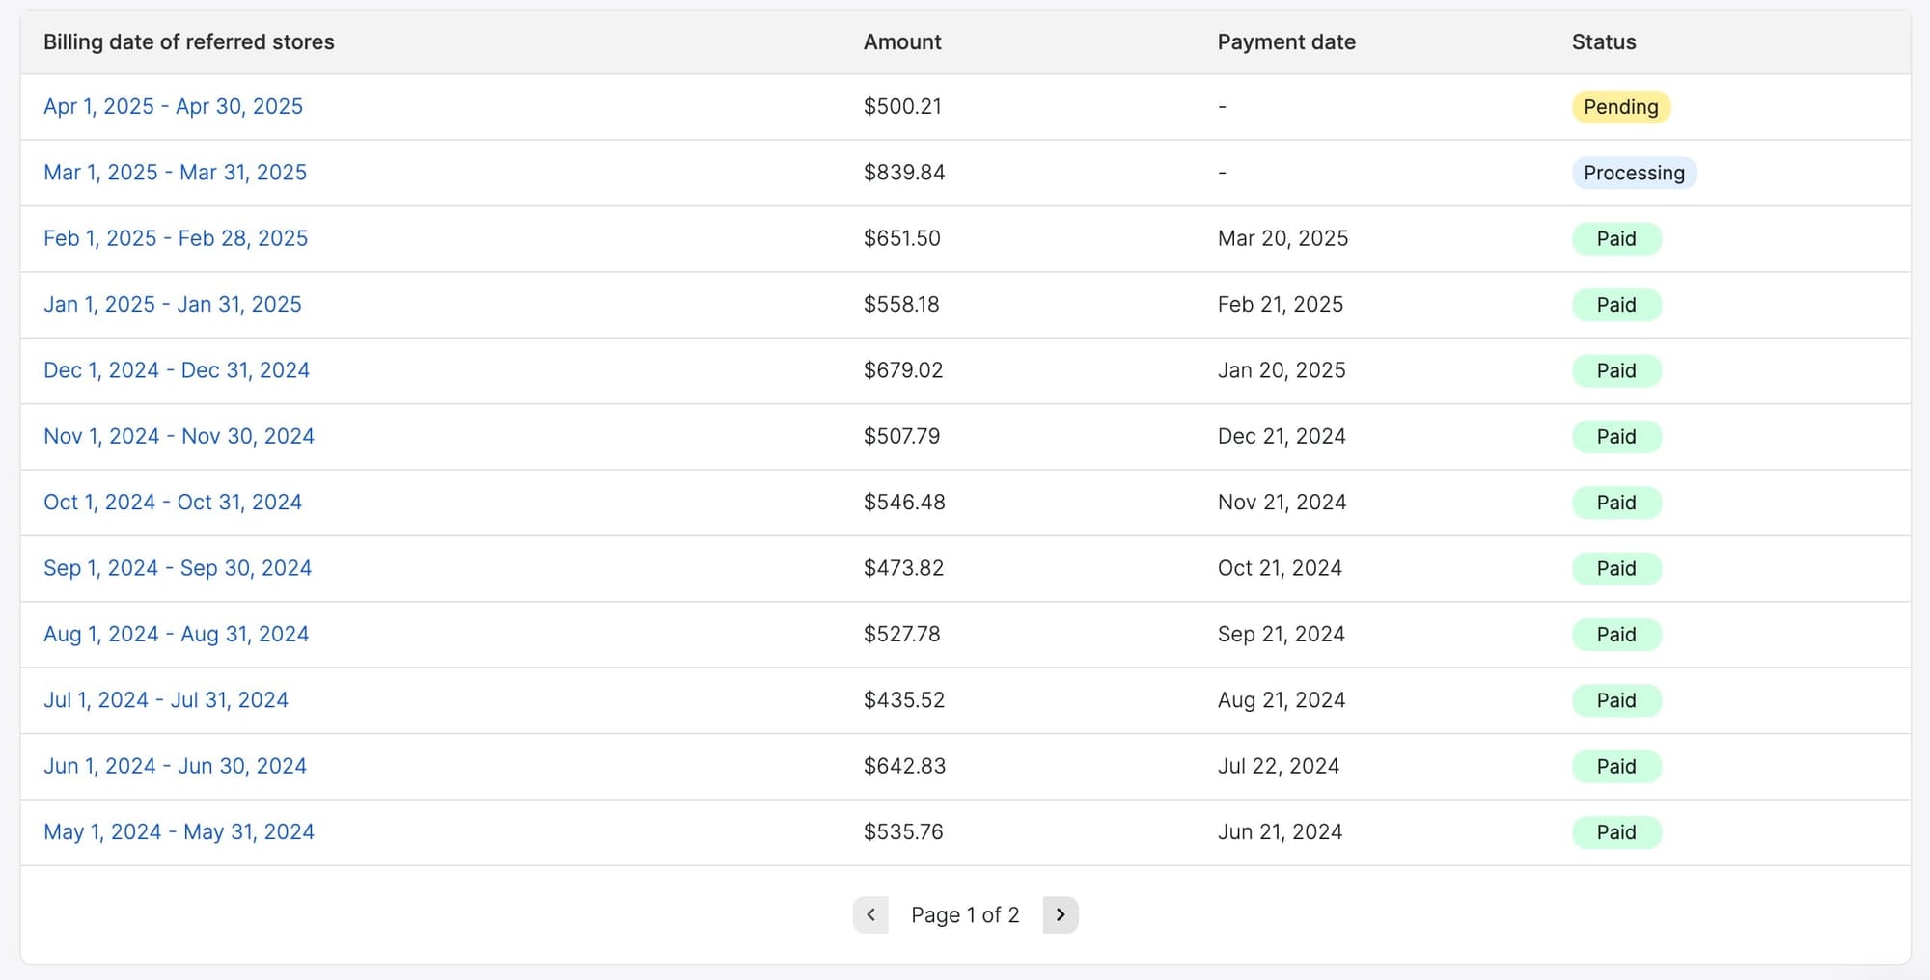This screenshot has width=1930, height=980.
Task: Click the yellow Pending status badge
Action: (x=1620, y=107)
